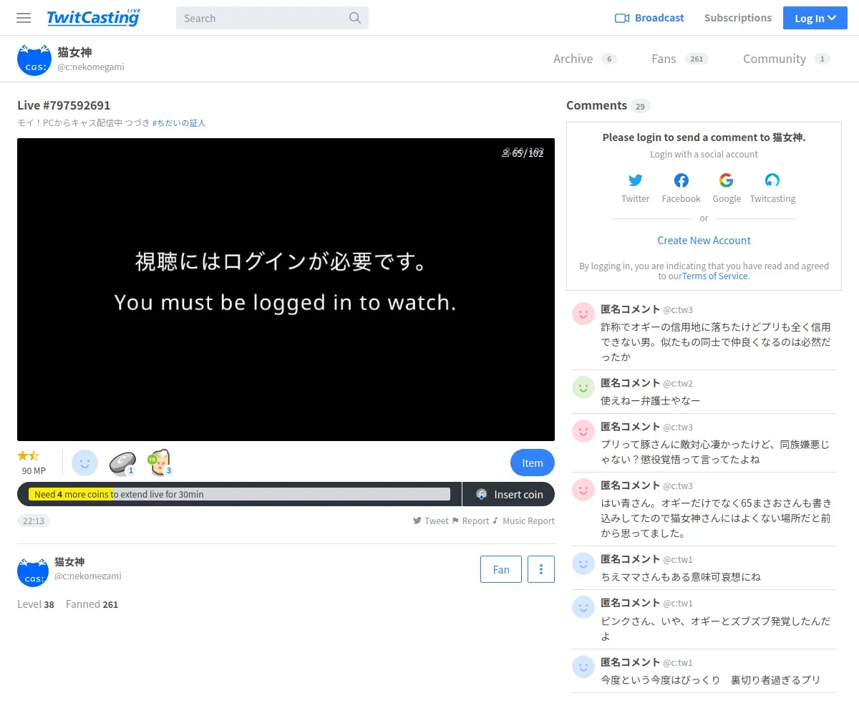Screen dimensions: 859x716
Task: Click the Report flag icon
Action: tap(455, 521)
